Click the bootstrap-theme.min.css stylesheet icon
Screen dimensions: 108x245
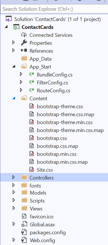point(31,122)
